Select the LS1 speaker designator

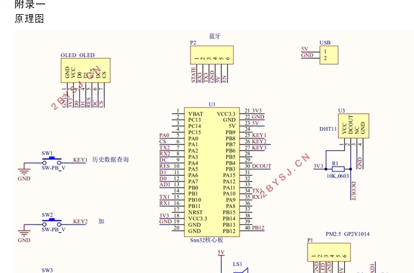coord(237,264)
